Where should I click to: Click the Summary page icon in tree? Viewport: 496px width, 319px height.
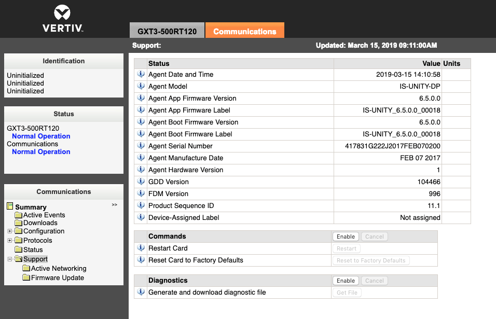10,206
